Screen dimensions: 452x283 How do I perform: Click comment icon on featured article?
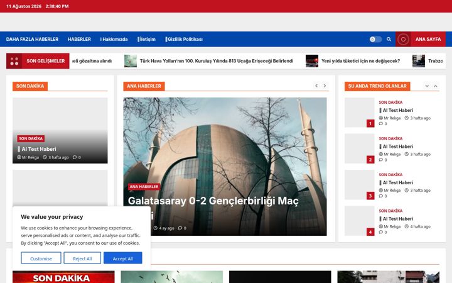[180, 228]
